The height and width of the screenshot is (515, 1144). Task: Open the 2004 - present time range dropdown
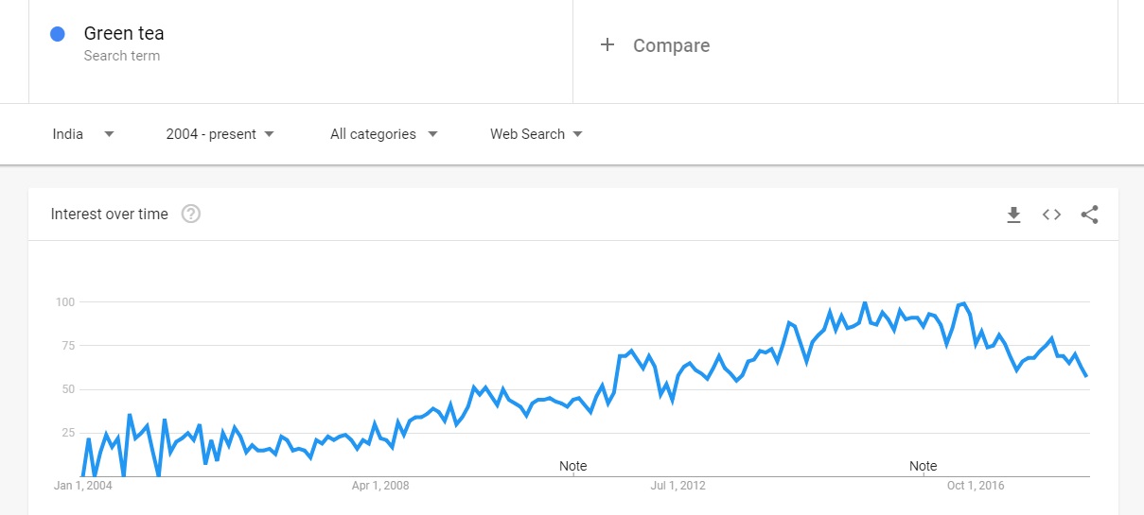220,134
